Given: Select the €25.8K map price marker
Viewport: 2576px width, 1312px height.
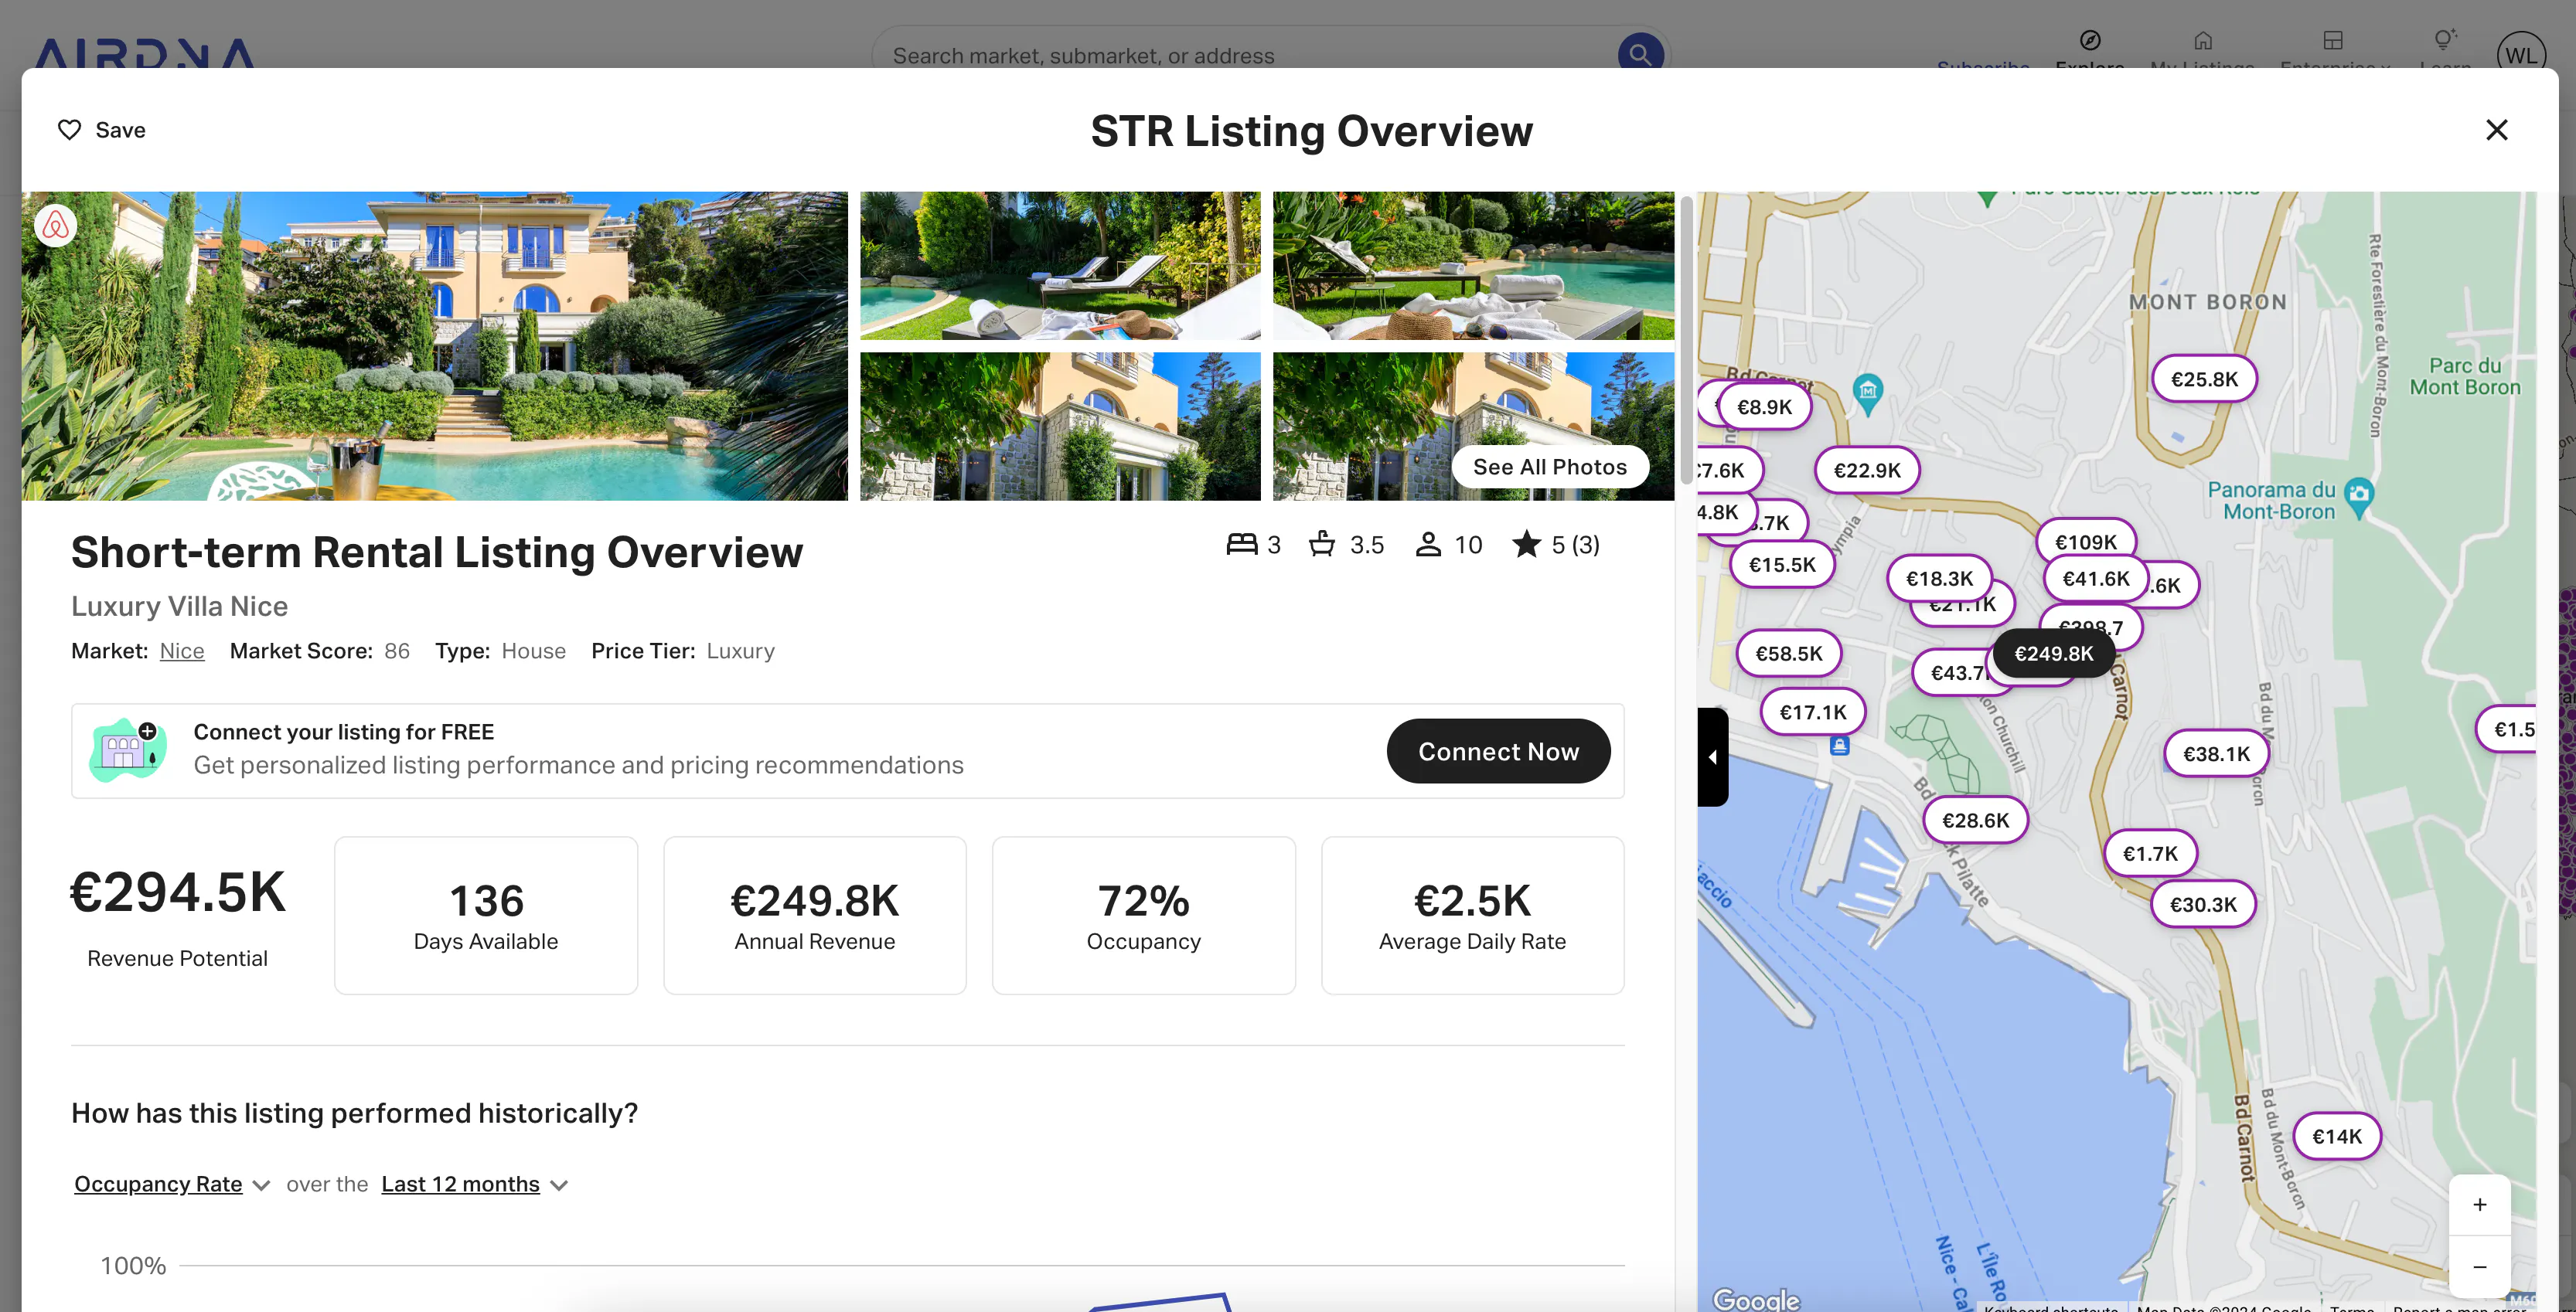Looking at the screenshot, I should pyautogui.click(x=2204, y=379).
